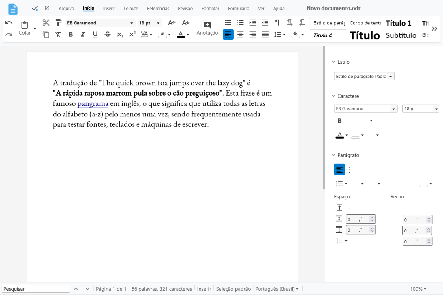Screen dimensions: 443x295
Task: Enable justified paragraph alignment
Action: pos(265,35)
